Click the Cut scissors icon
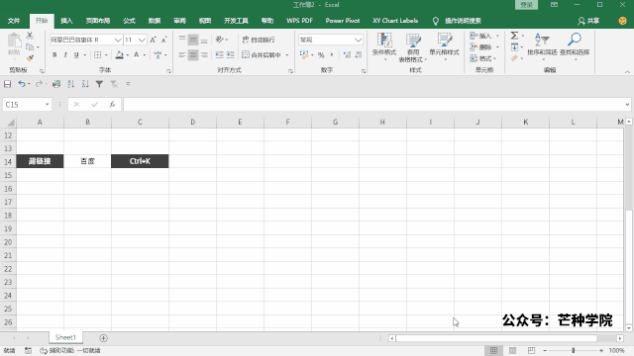 (30, 36)
